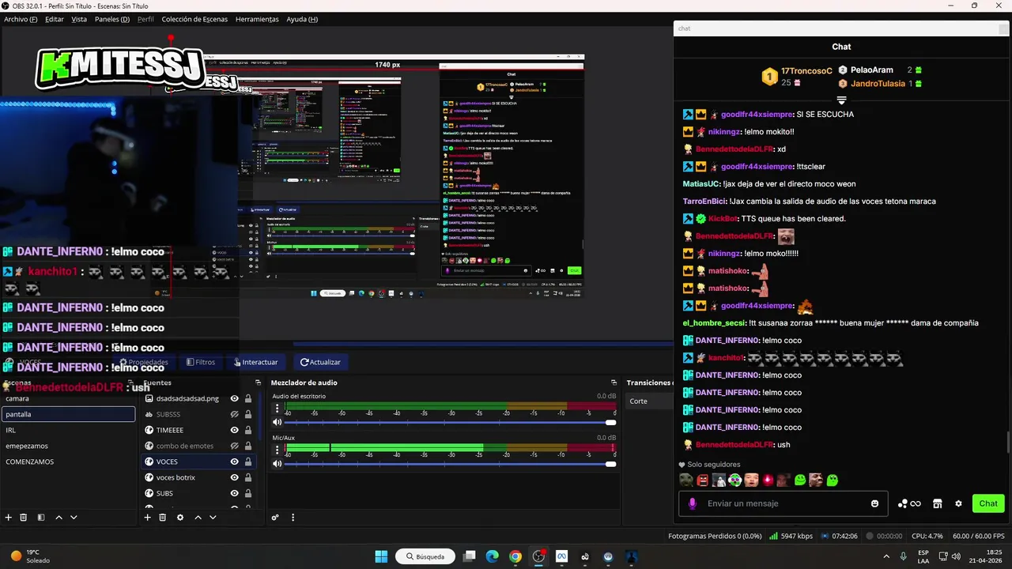The width and height of the screenshot is (1012, 569).
Task: Click Audio del escritorio volume slider
Action: pyautogui.click(x=449, y=422)
